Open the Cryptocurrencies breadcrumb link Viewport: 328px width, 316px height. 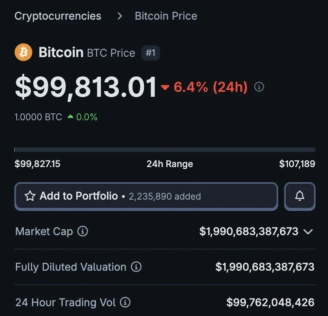(x=58, y=16)
